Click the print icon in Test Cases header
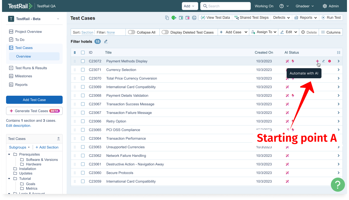This screenshot has width=349, height=200. coord(194,18)
